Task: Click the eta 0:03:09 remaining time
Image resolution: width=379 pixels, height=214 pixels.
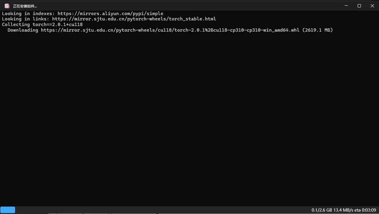Action: tap(365, 211)
